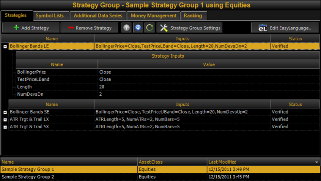Click the Bollinger Bands SE inputs cell
Screen dimensions: 321x181
(182, 112)
